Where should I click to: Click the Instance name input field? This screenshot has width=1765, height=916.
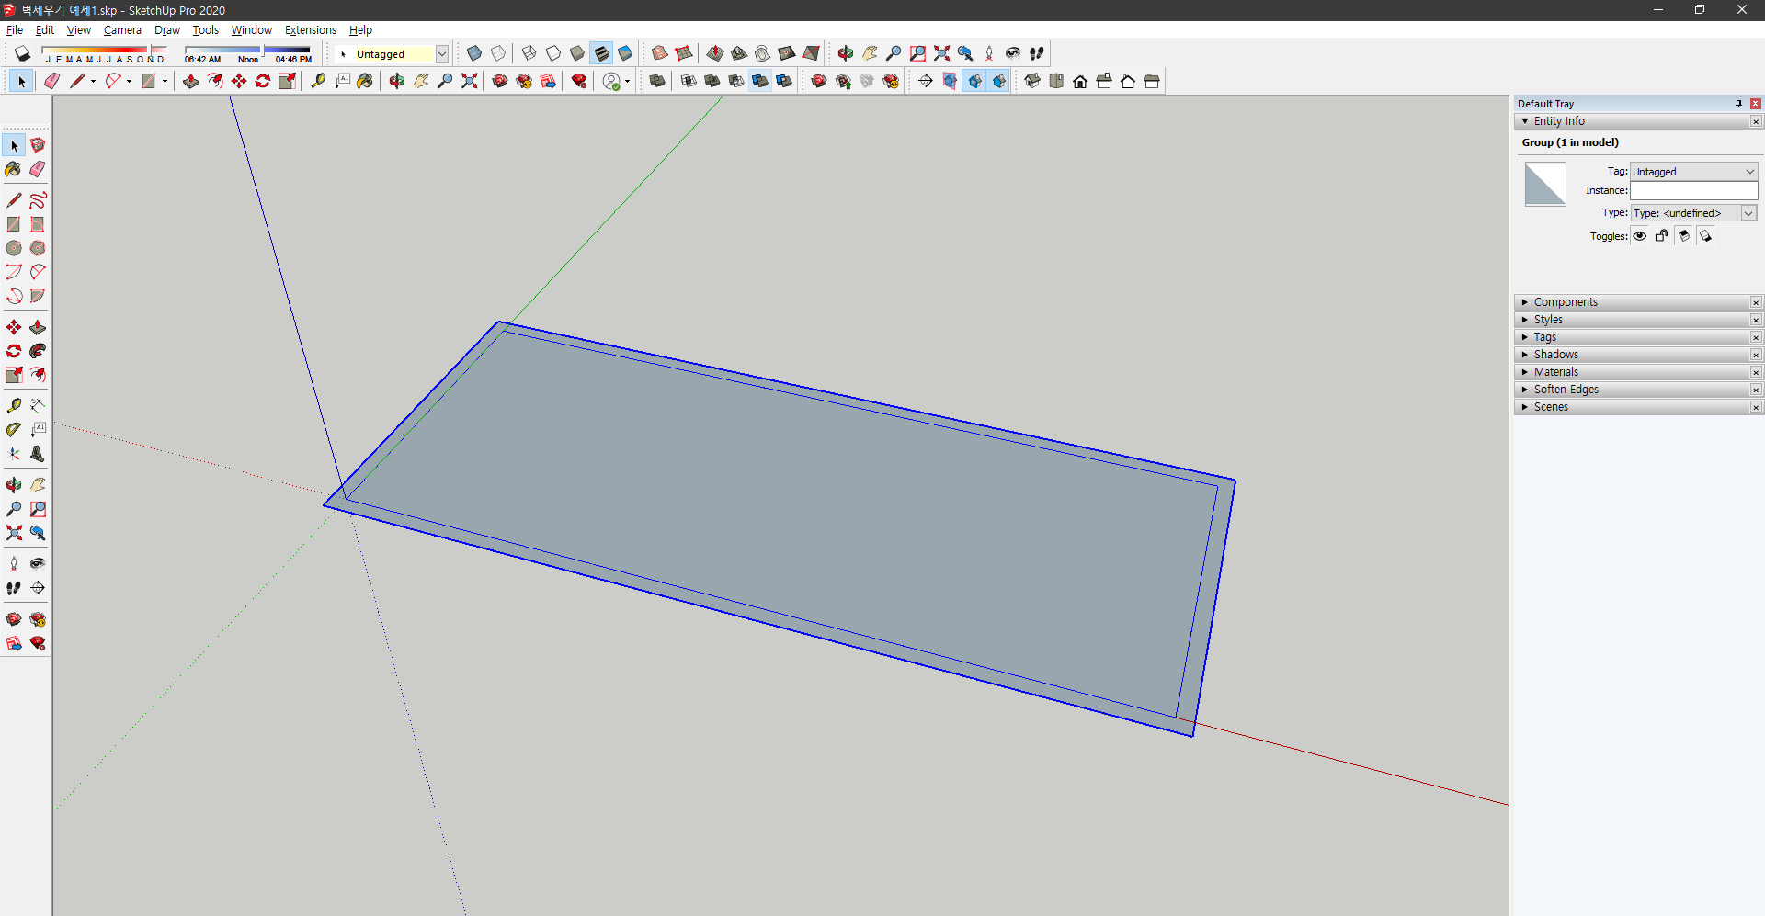[x=1694, y=190]
